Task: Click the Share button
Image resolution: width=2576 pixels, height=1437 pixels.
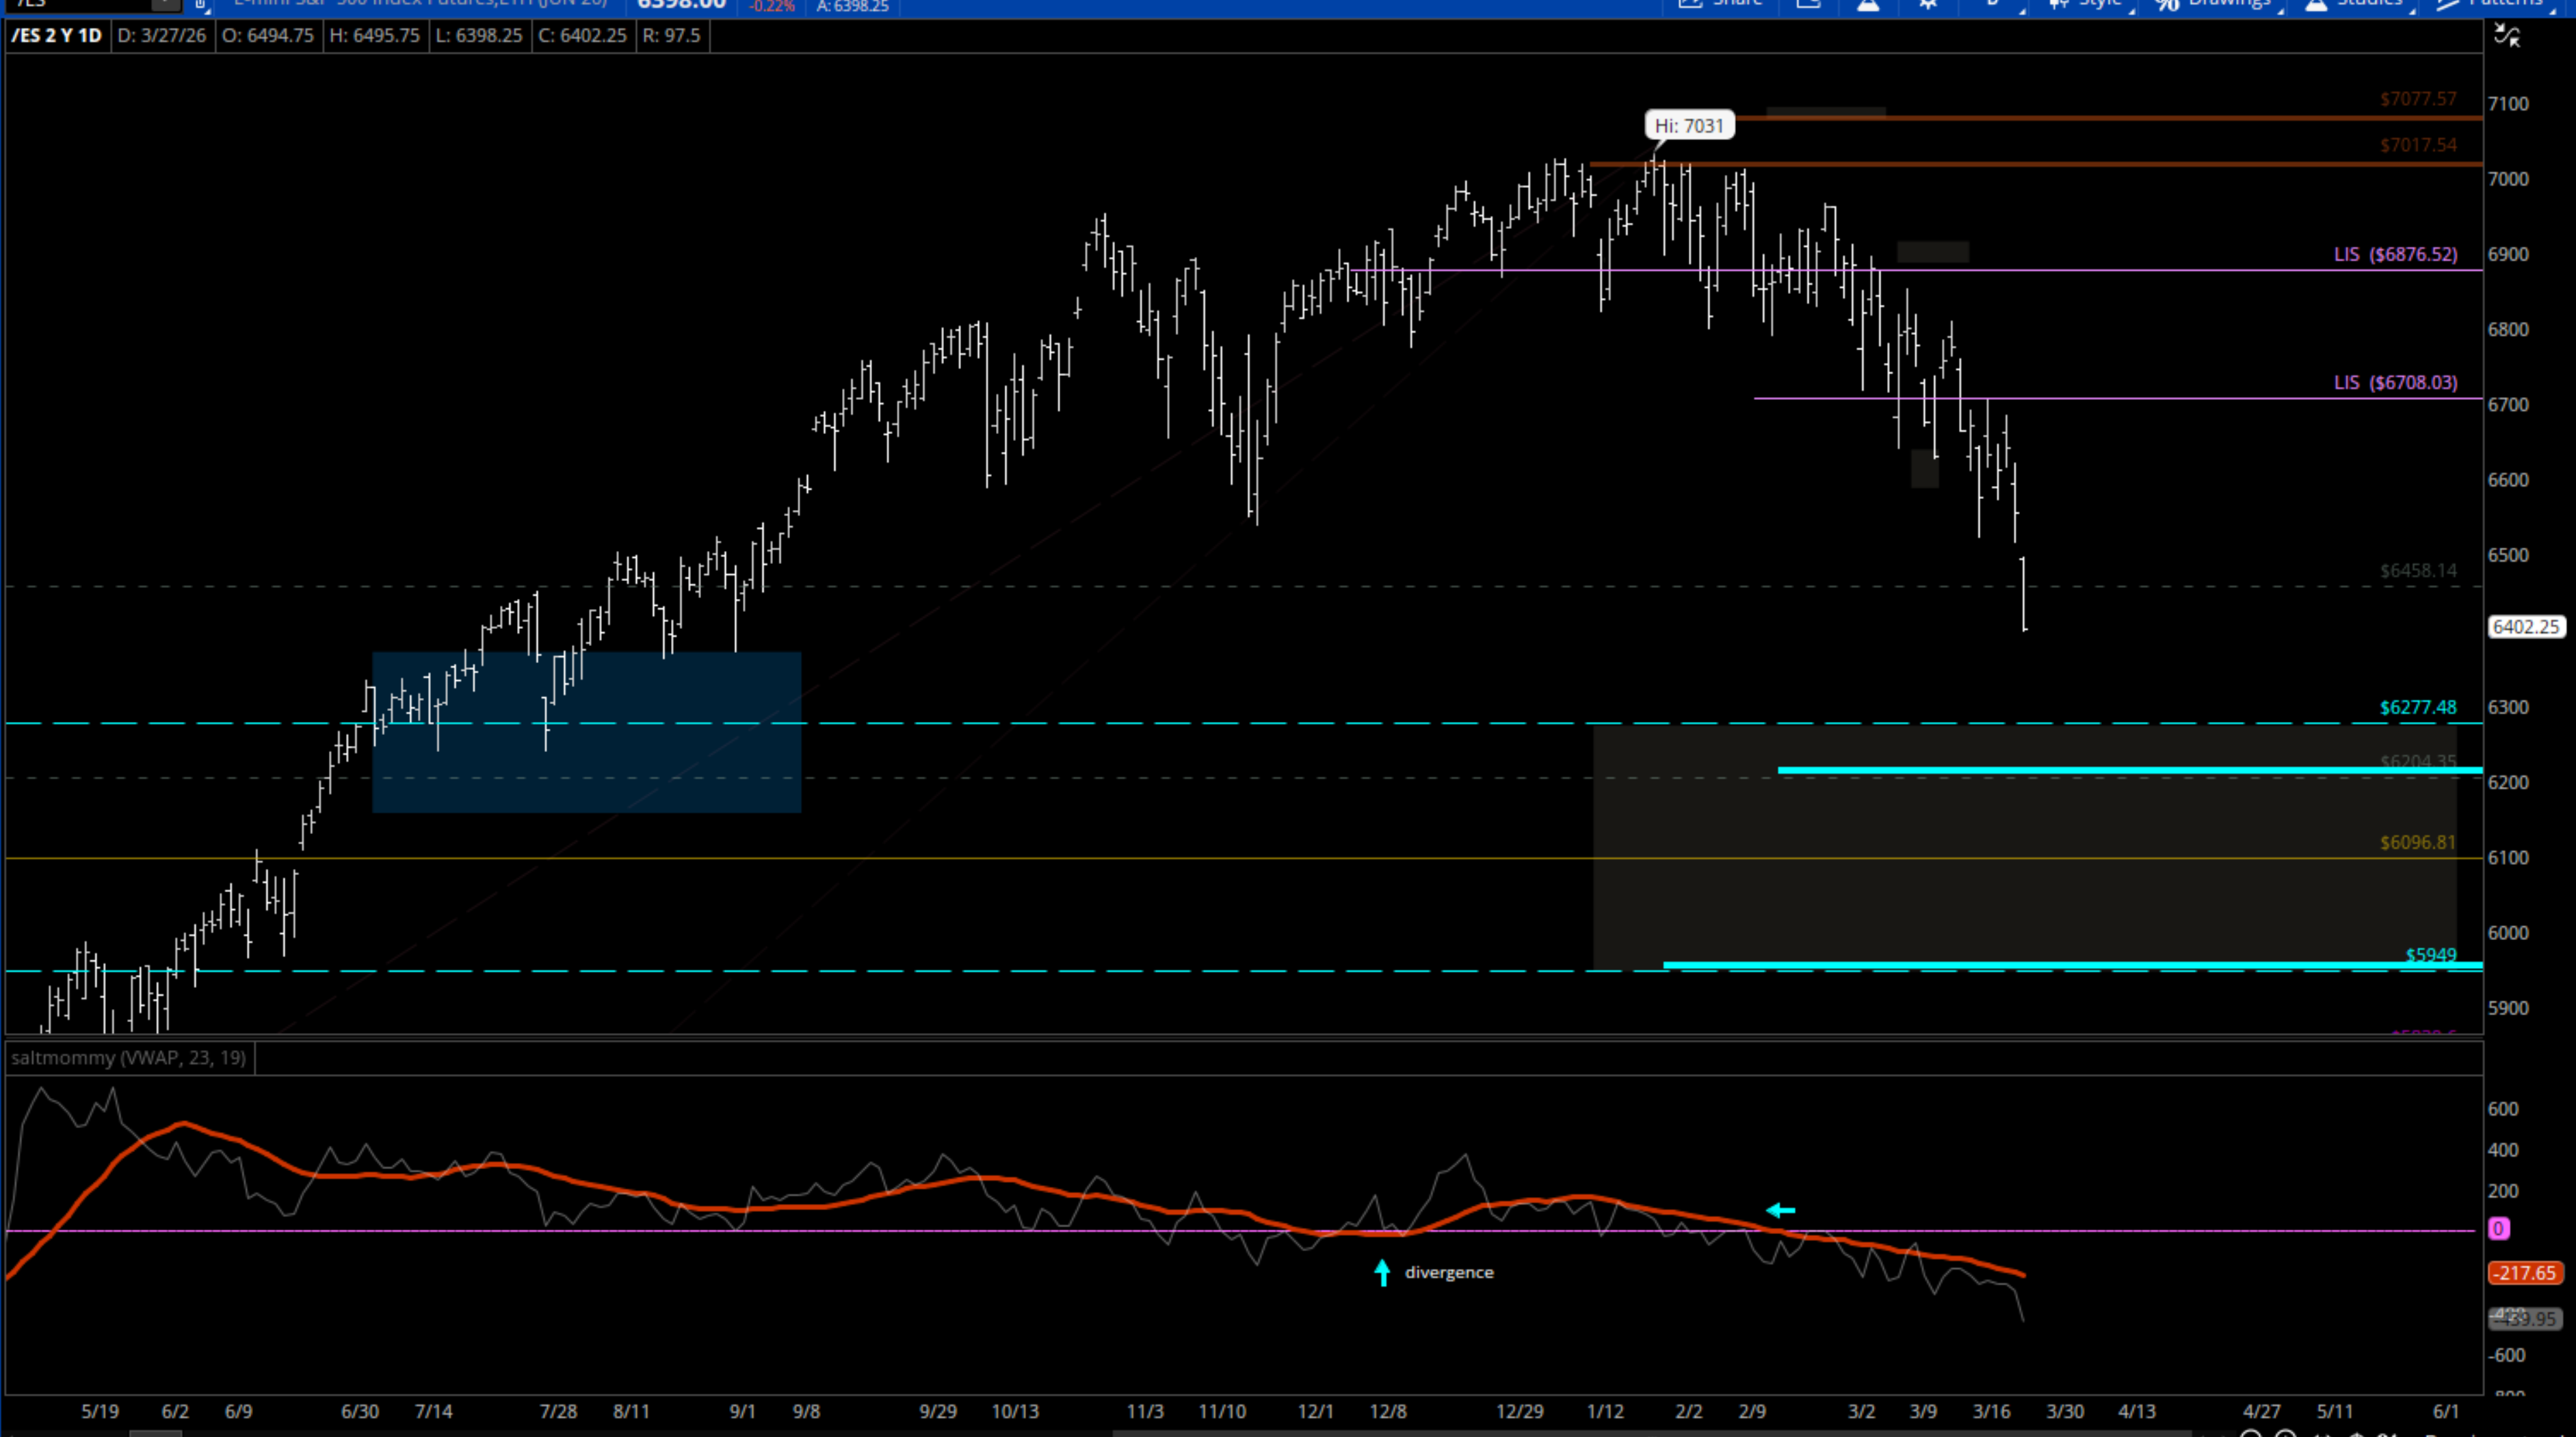Action: tap(1720, 4)
